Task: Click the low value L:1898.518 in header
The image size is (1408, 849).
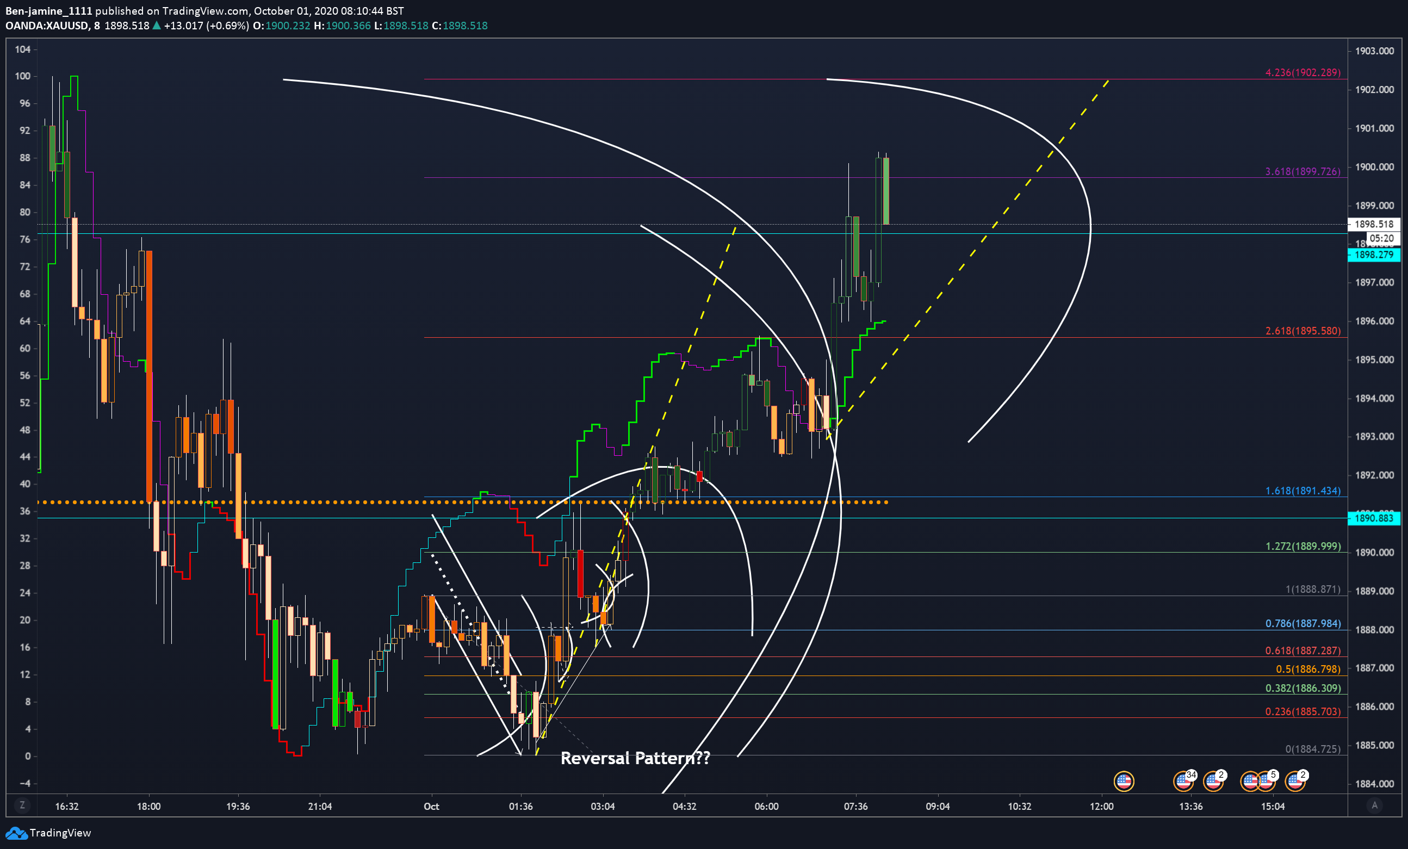Action: pos(401,26)
